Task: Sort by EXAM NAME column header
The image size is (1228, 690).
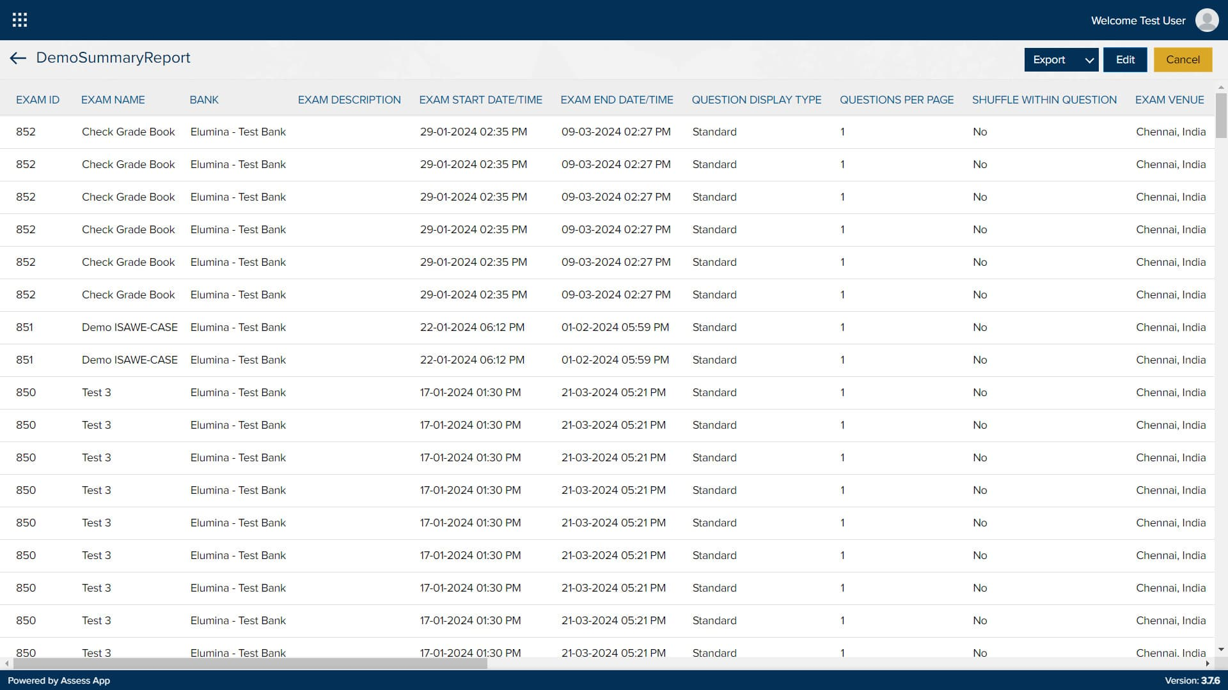Action: pos(113,100)
